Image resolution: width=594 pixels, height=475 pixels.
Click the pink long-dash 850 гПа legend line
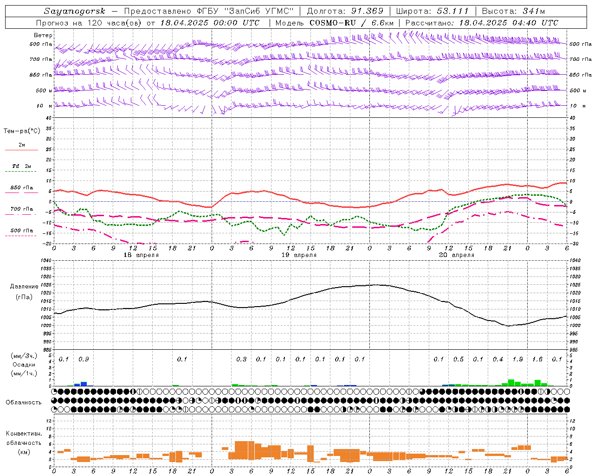pyautogui.click(x=21, y=193)
